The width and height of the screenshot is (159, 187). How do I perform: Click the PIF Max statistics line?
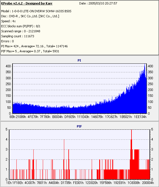coord(30,51)
